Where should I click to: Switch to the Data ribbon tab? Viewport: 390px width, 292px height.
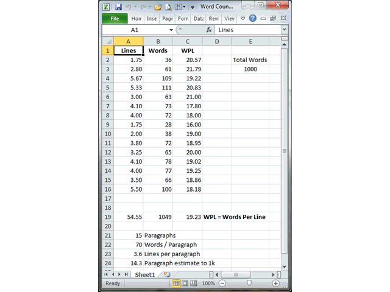click(198, 18)
